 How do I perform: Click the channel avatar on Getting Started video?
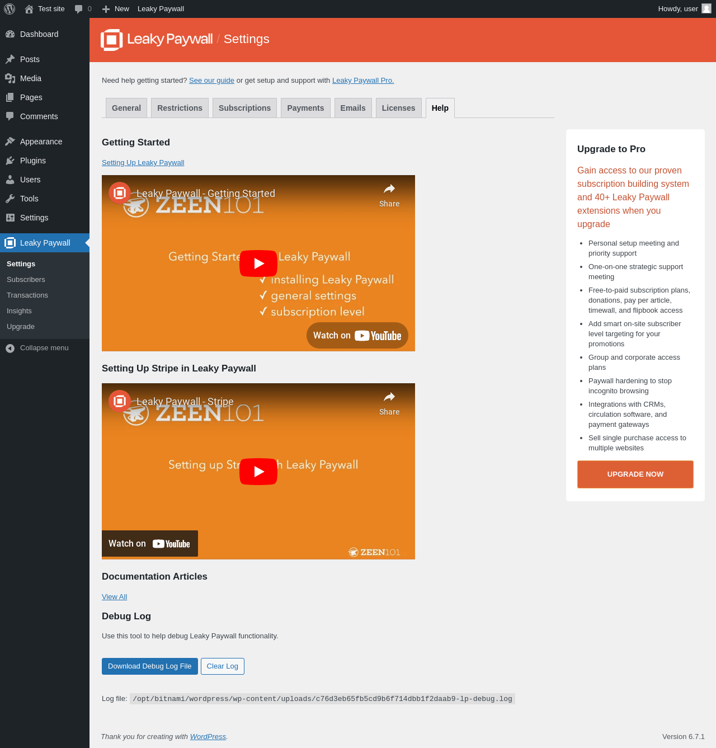click(120, 193)
